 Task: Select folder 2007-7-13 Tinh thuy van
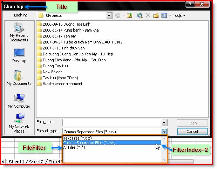(x=61, y=48)
